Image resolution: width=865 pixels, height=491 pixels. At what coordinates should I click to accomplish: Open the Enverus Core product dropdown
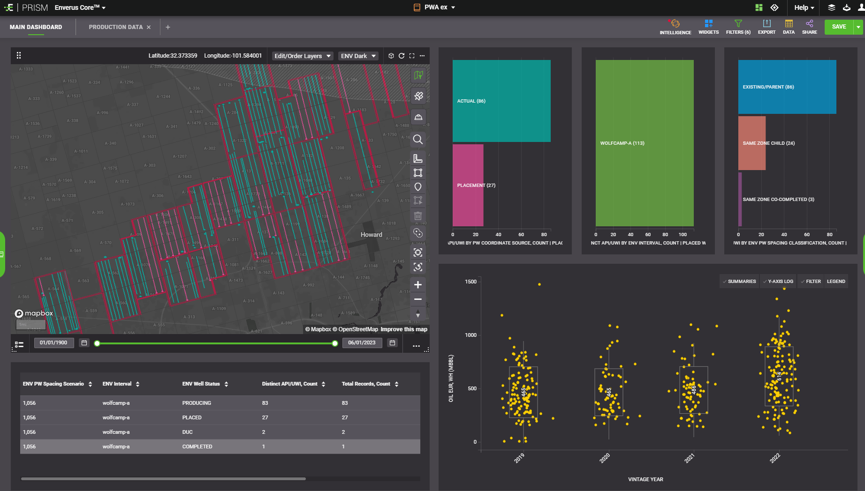[80, 7]
